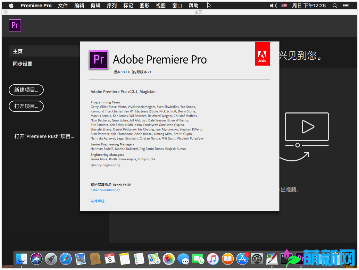Screen dimensions: 359x270
Task: Open the 视图 menu
Action: click(161, 6)
